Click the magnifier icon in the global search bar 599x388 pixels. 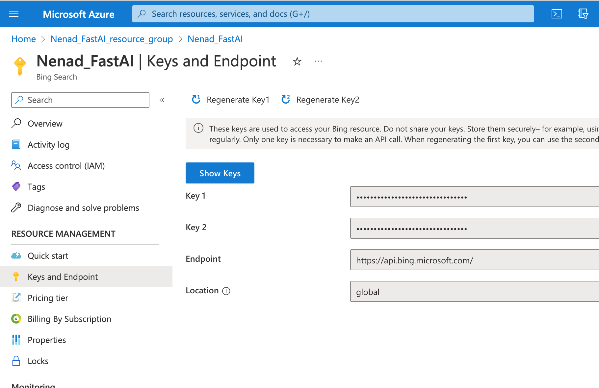[x=142, y=14]
